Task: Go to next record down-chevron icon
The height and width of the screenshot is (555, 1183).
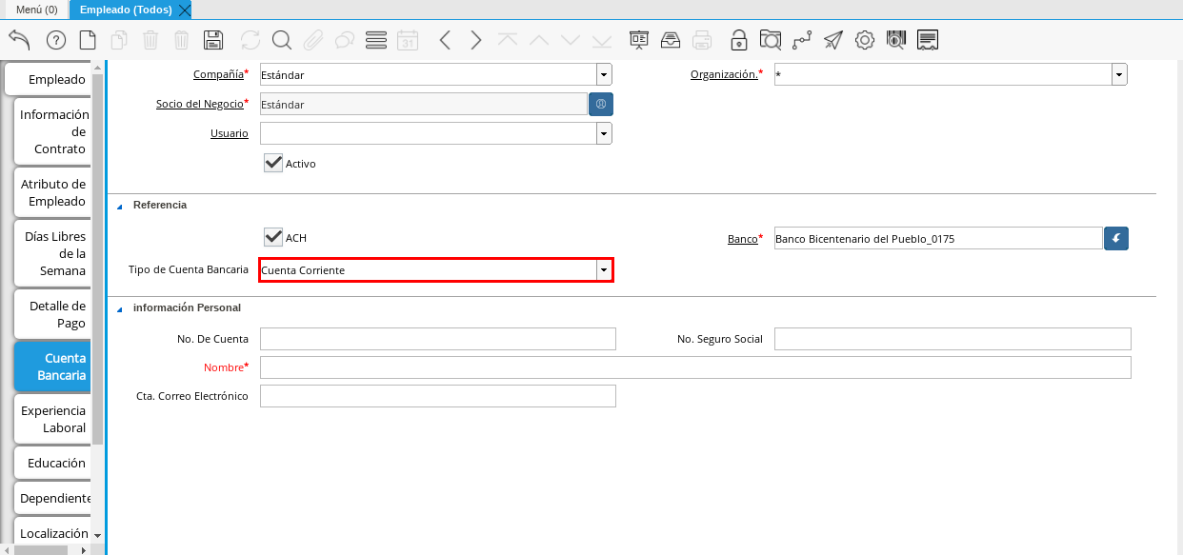Action: 571,40
